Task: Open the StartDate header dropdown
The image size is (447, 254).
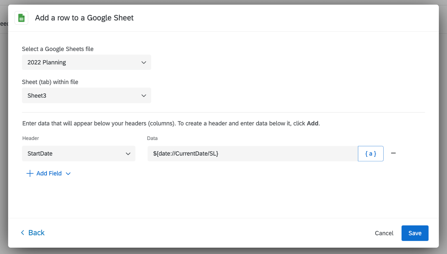Action: click(x=78, y=154)
